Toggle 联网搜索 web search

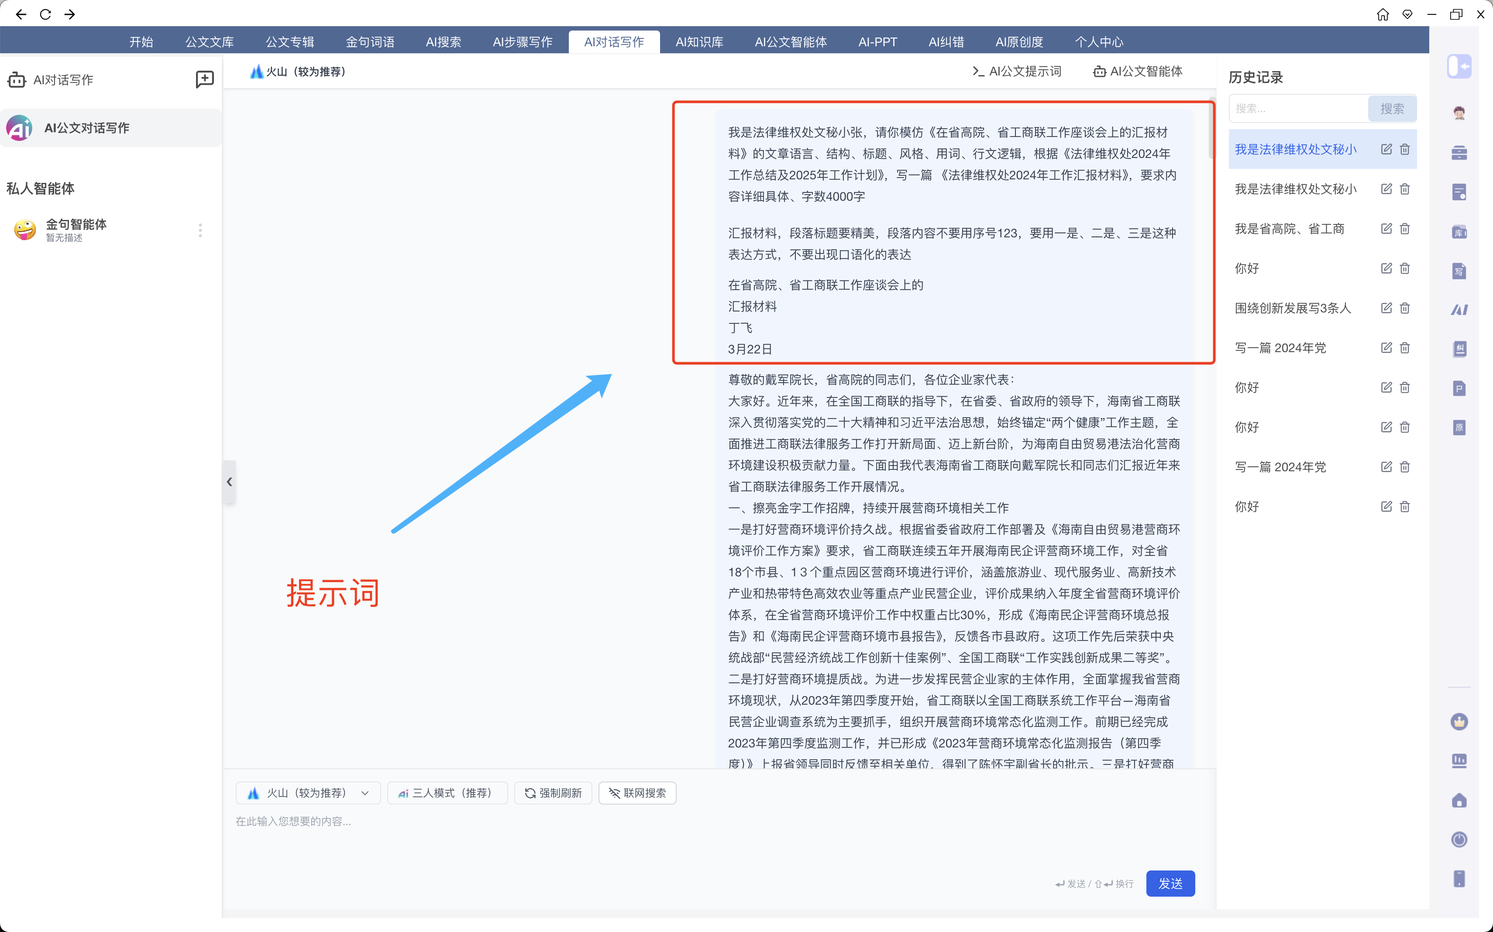(x=637, y=793)
